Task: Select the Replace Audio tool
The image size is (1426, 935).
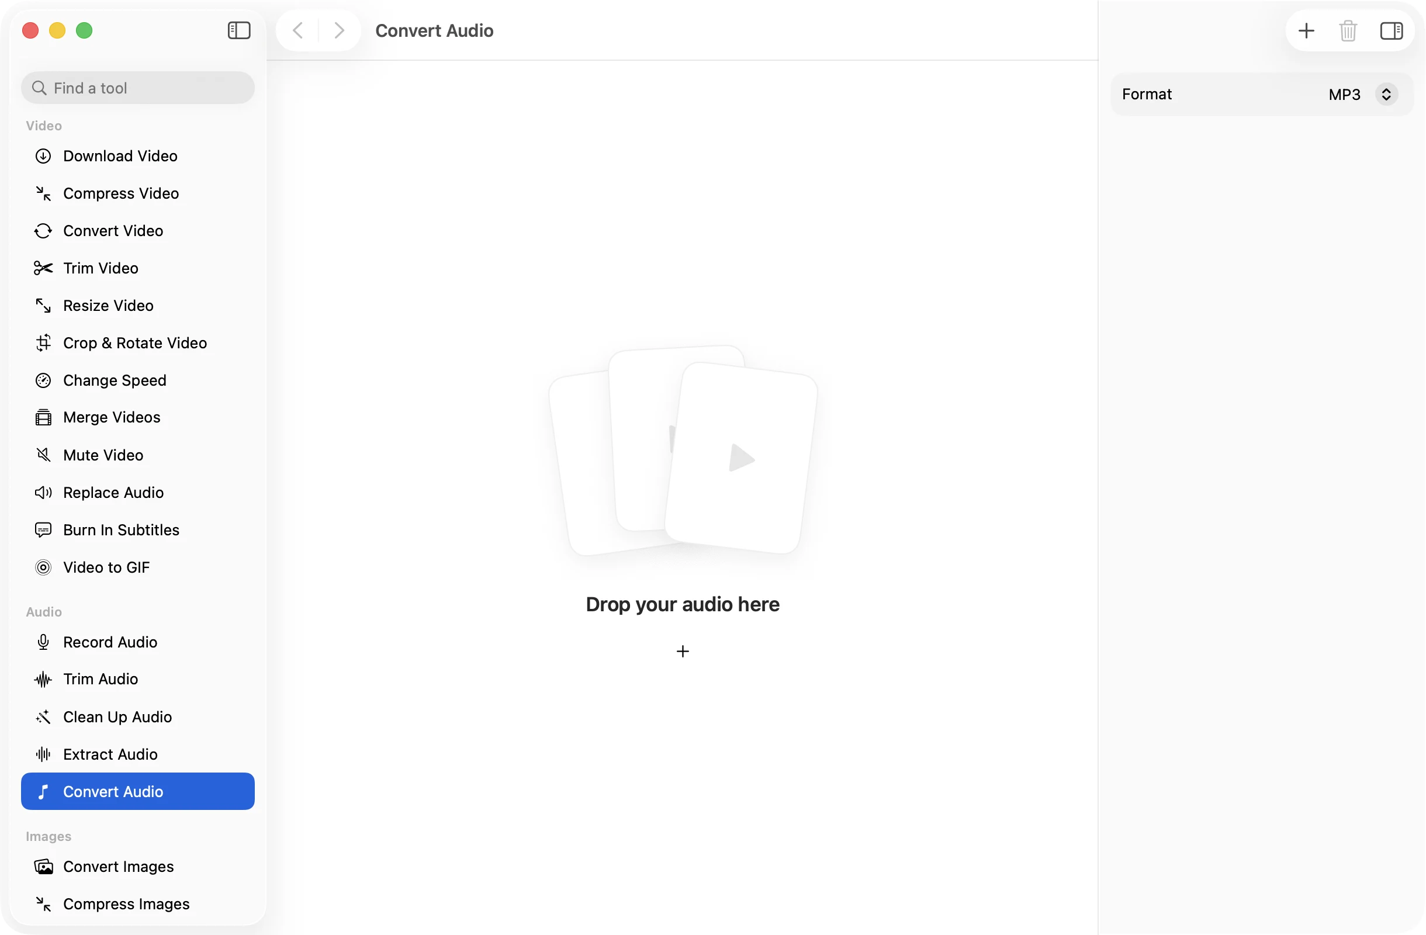Action: click(138, 493)
